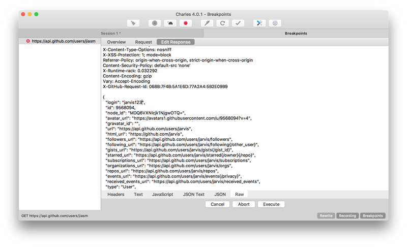Click the "followers_url" line
The image size is (407, 247).
[x=169, y=139]
